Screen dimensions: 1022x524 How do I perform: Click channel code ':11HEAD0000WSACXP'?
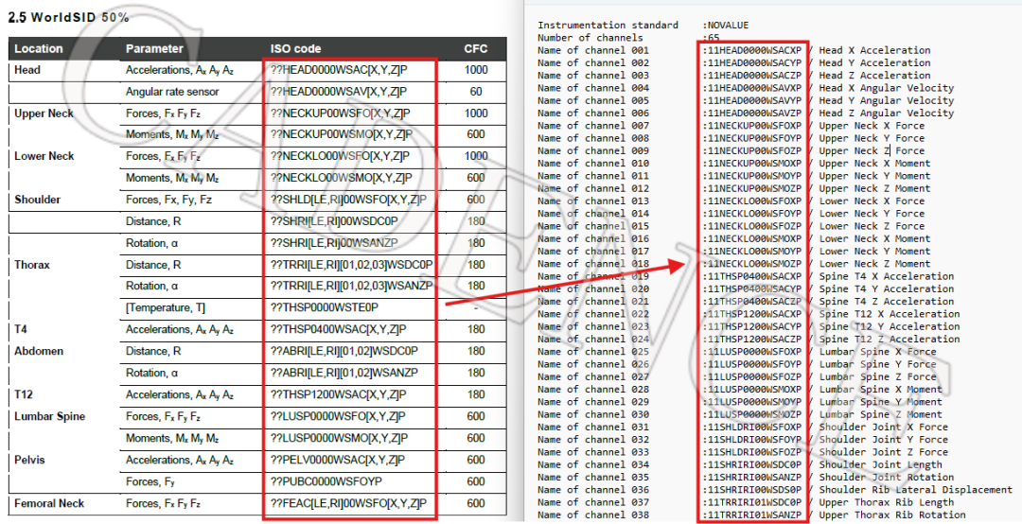click(x=752, y=50)
